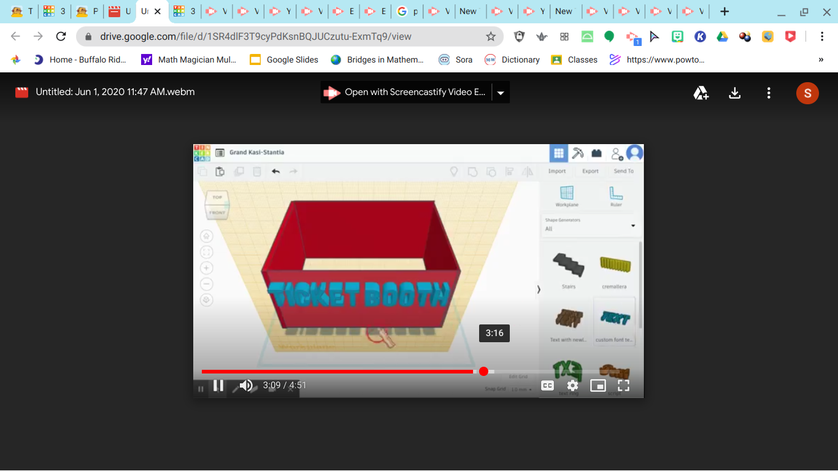The width and height of the screenshot is (838, 471).
Task: Open the Dictionary bookmark
Action: click(x=513, y=59)
